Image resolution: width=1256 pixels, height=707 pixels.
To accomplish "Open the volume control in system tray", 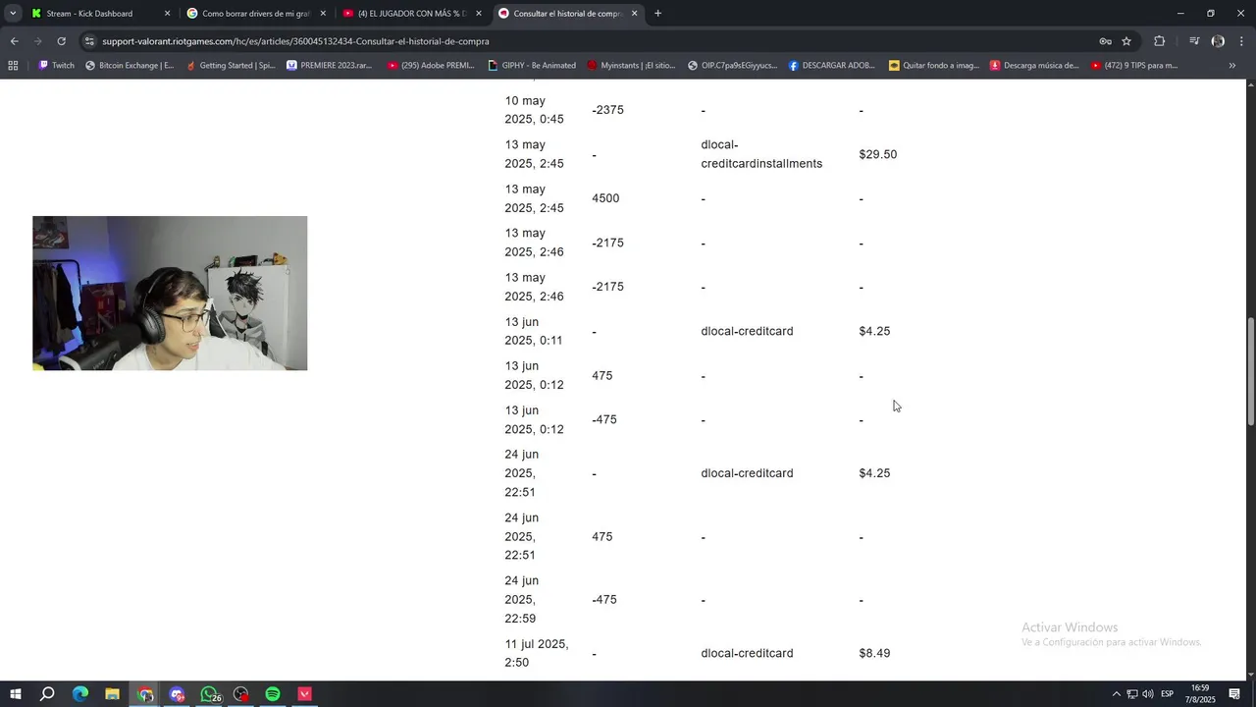I will 1148,694.
